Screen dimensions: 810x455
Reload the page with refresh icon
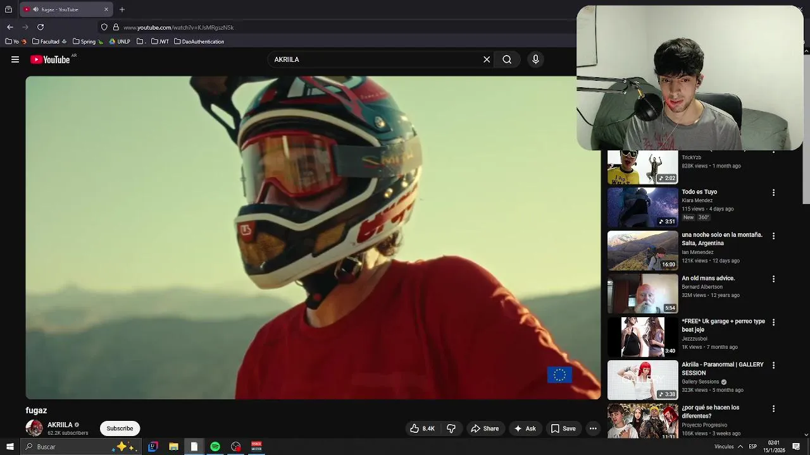(40, 27)
